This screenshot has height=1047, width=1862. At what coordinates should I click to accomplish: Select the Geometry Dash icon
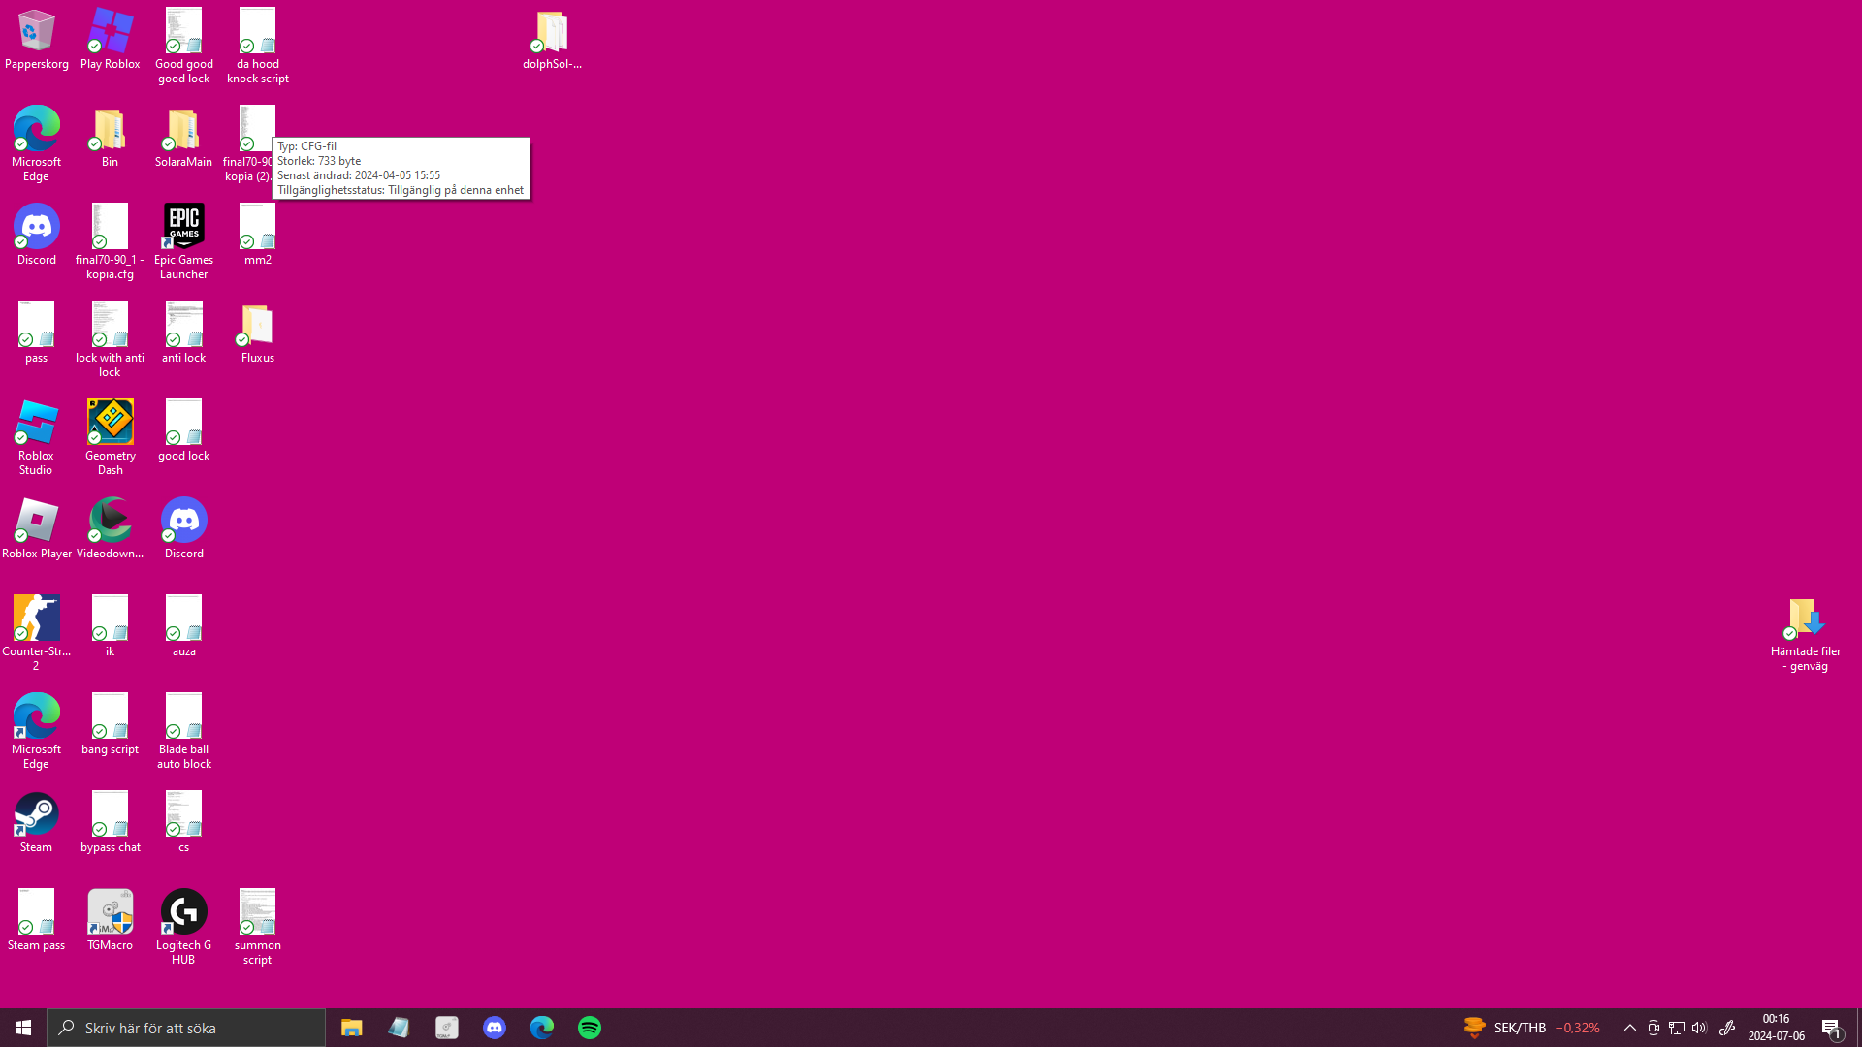[x=110, y=438]
